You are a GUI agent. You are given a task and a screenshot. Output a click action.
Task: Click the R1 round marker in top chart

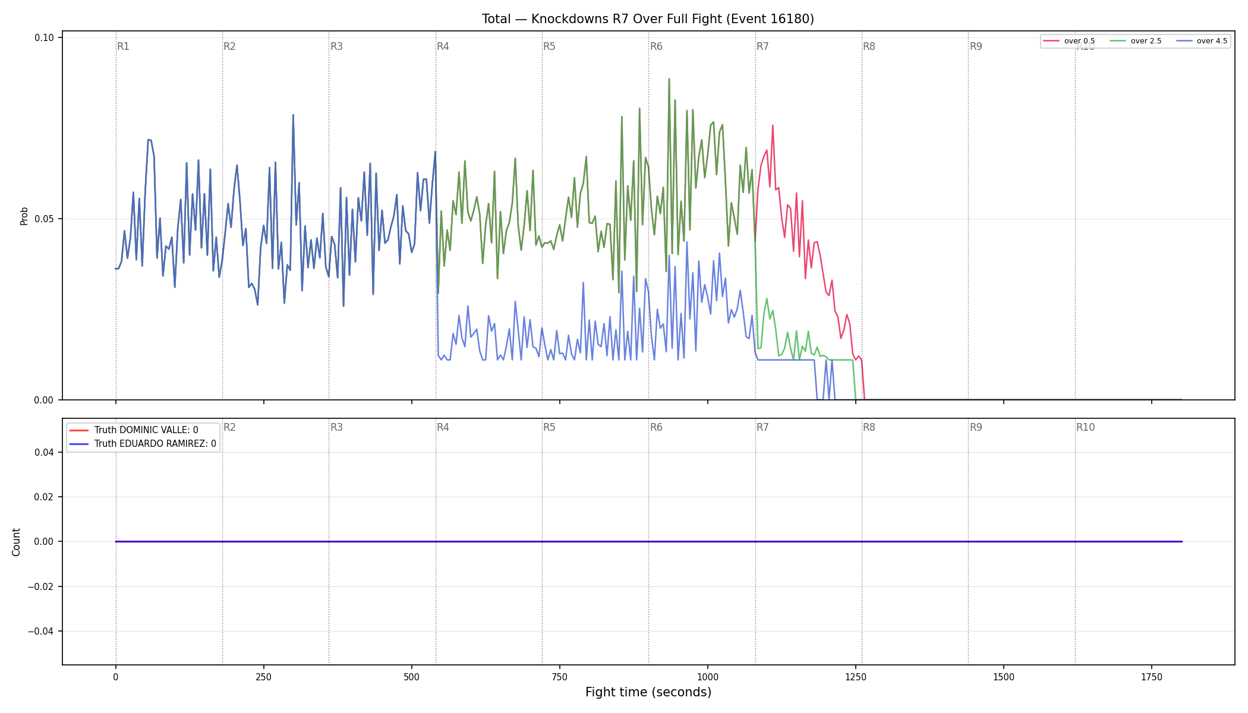[x=123, y=46]
